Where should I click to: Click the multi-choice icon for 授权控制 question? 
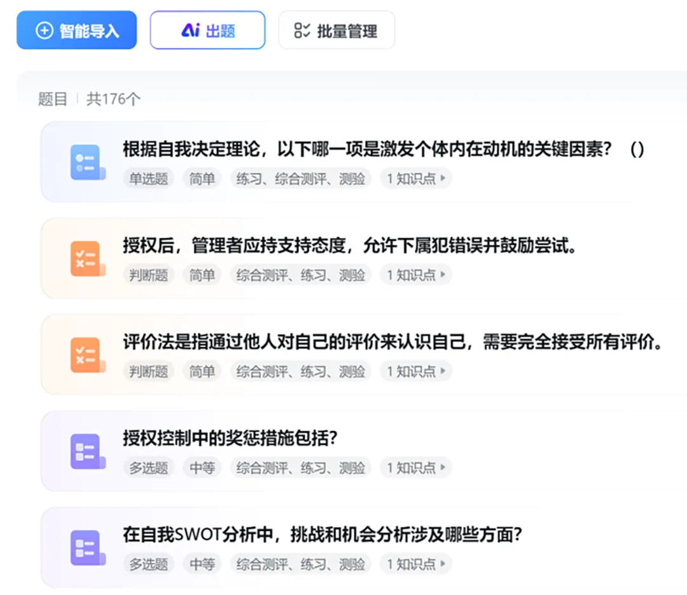pyautogui.click(x=85, y=452)
